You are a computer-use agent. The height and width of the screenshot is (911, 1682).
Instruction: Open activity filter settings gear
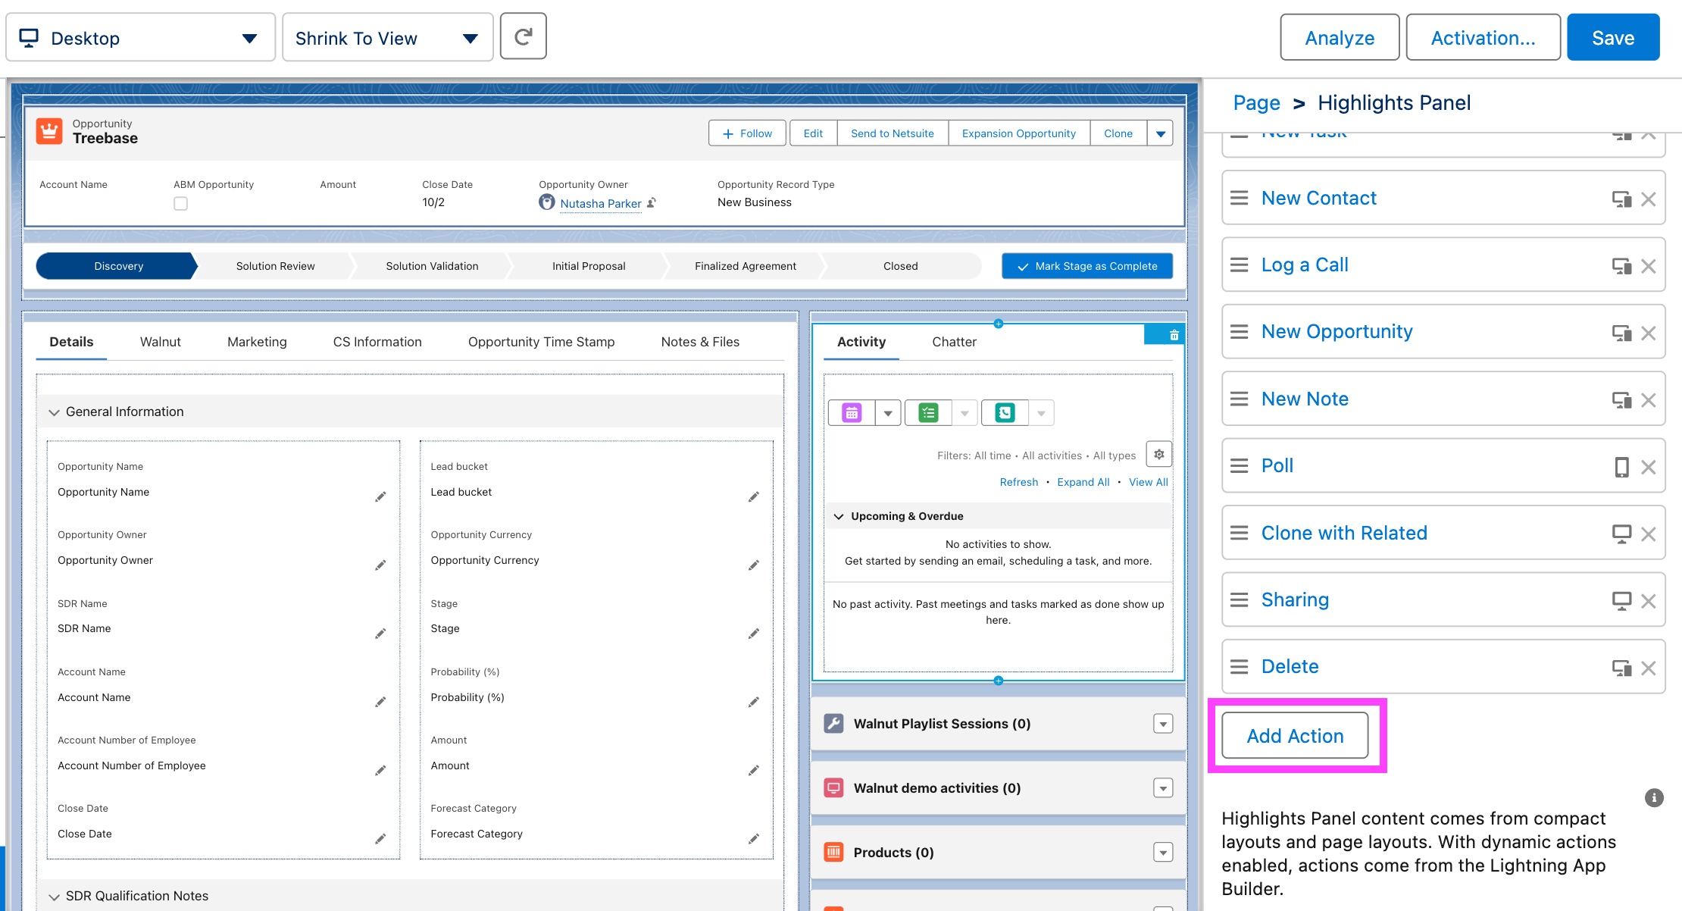tap(1158, 455)
